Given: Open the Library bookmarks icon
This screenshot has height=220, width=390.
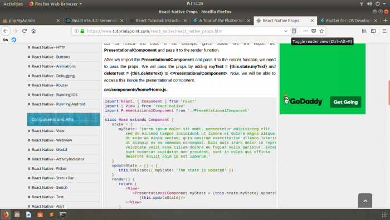Looking at the screenshot, I should click(x=364, y=31).
